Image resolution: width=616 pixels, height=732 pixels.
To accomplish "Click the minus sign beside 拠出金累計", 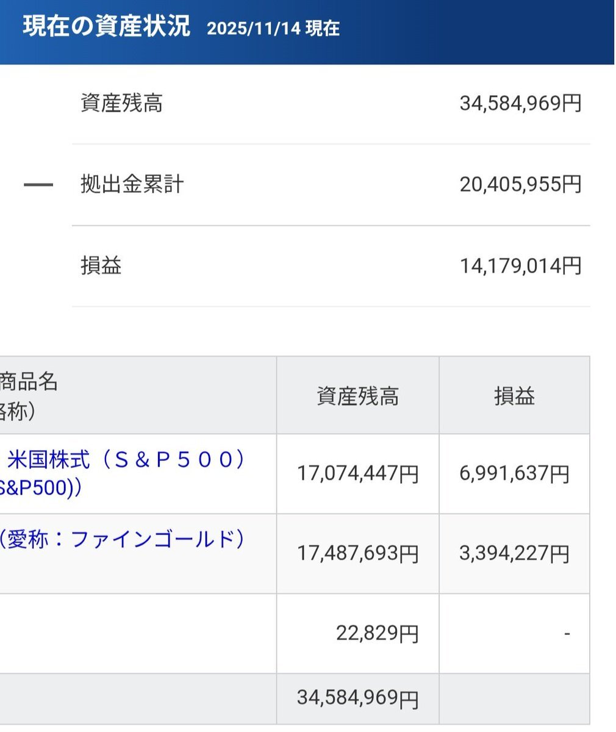I will pyautogui.click(x=38, y=184).
